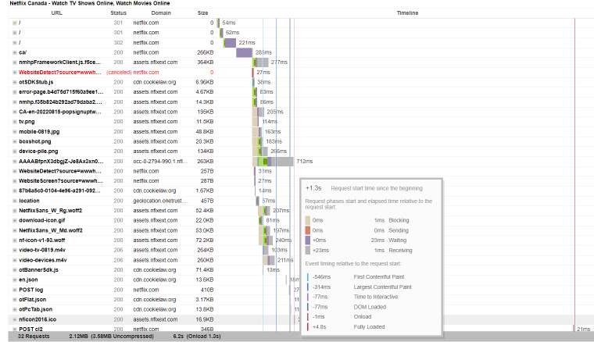Expand the location request row
Viewport: 594px width, 342px height.
[14, 201]
